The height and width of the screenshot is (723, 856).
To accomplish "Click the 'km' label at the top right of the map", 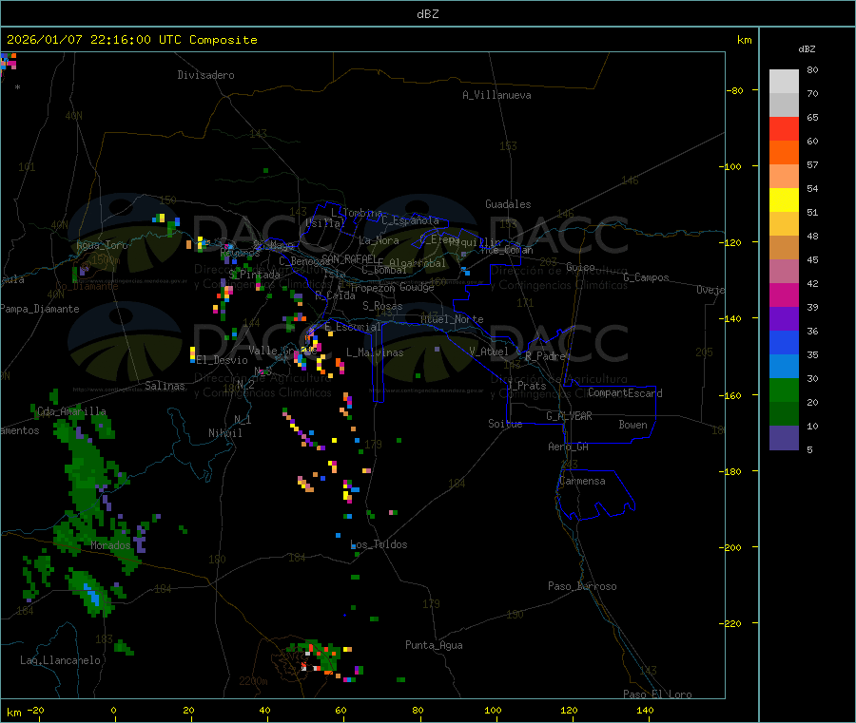I will click(x=744, y=40).
